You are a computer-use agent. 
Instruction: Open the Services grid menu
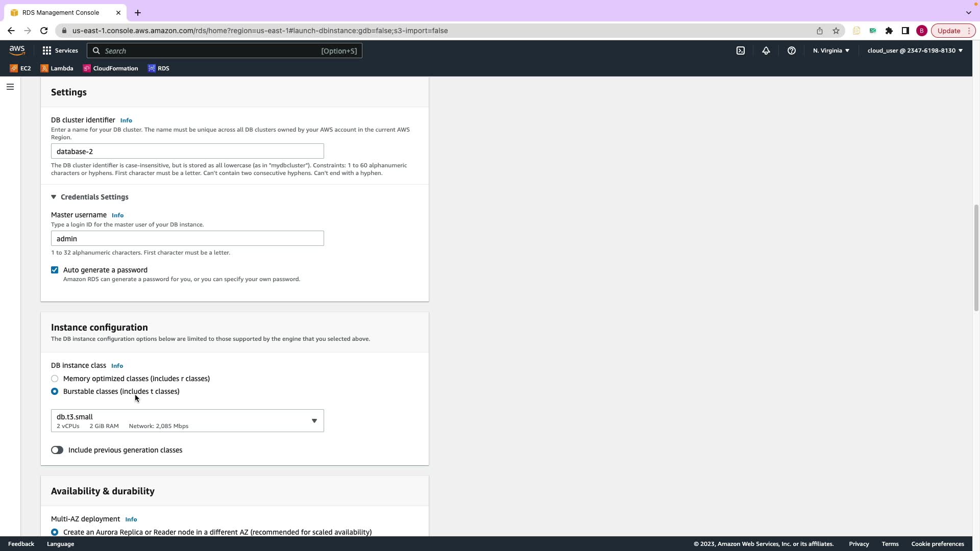click(x=60, y=51)
